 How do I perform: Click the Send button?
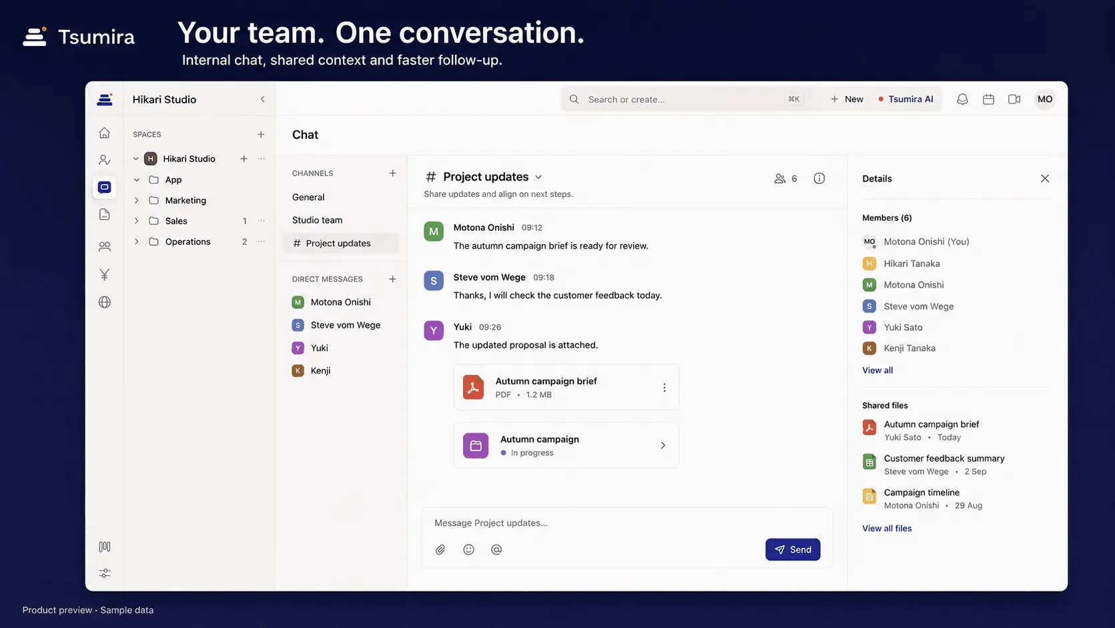tap(793, 549)
